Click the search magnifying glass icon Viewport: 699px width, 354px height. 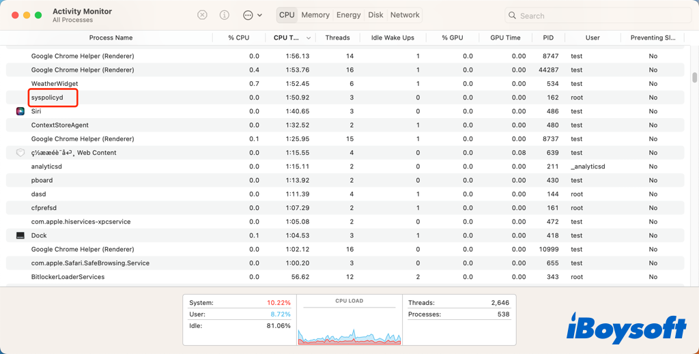[513, 15]
